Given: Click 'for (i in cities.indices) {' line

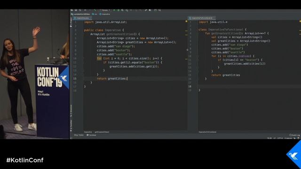Looking at the screenshot, I should click(233, 56).
